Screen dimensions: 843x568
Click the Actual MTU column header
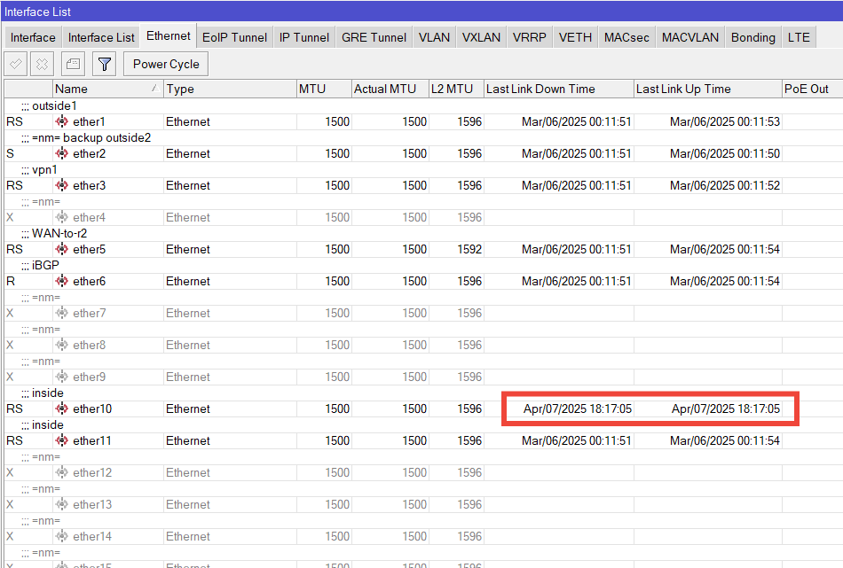[390, 89]
